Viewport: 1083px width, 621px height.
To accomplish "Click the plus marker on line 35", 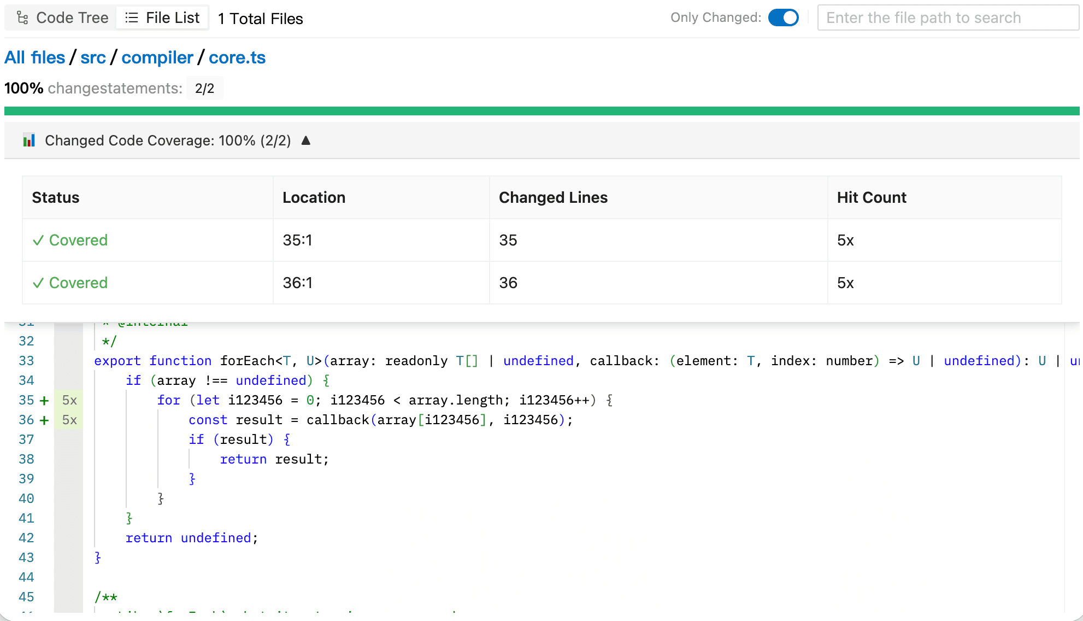I will click(x=44, y=401).
